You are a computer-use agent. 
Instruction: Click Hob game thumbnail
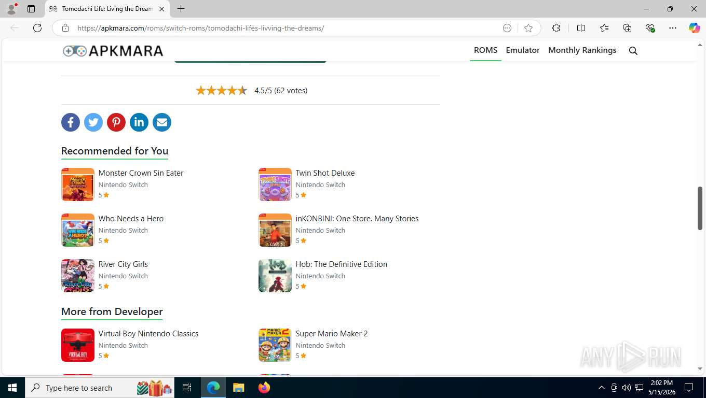pos(275,276)
